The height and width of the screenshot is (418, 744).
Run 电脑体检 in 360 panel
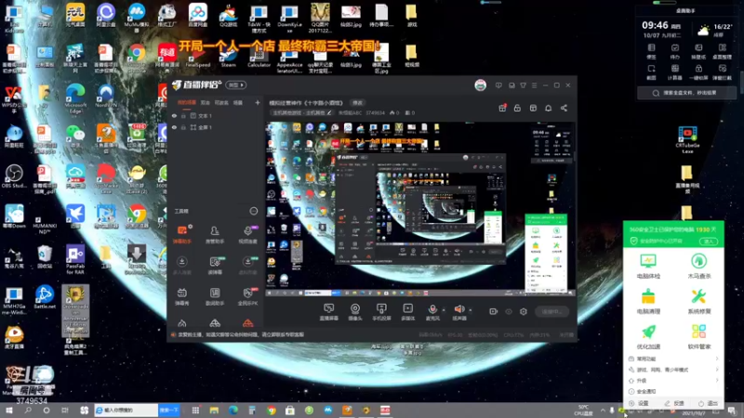pos(648,266)
